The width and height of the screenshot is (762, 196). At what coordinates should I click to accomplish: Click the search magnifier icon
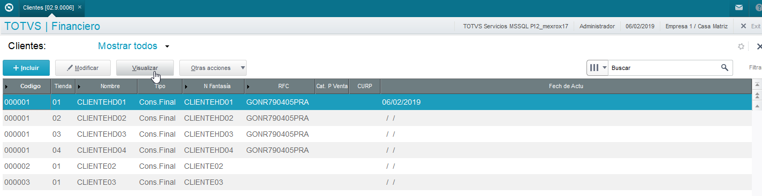click(725, 68)
